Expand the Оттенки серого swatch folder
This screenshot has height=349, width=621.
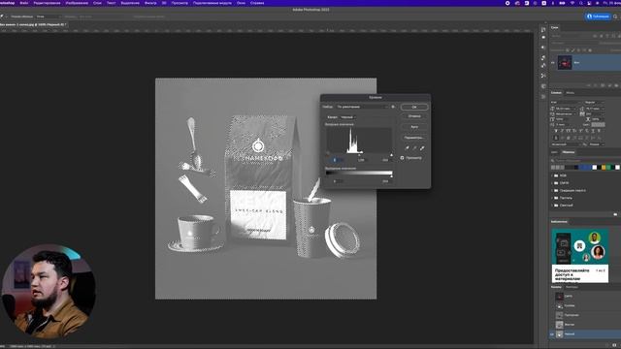click(552, 190)
